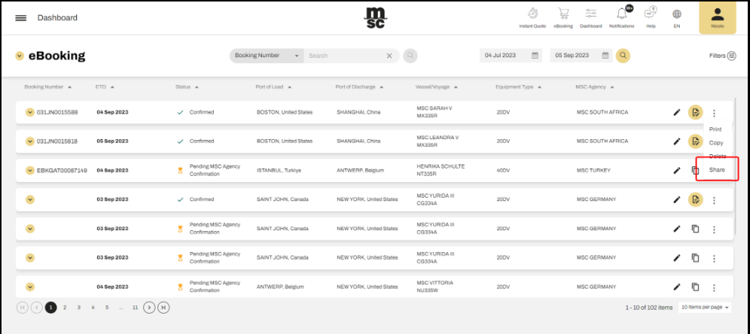Click the HENRIKA SCHULTE vessel cell

441,170
